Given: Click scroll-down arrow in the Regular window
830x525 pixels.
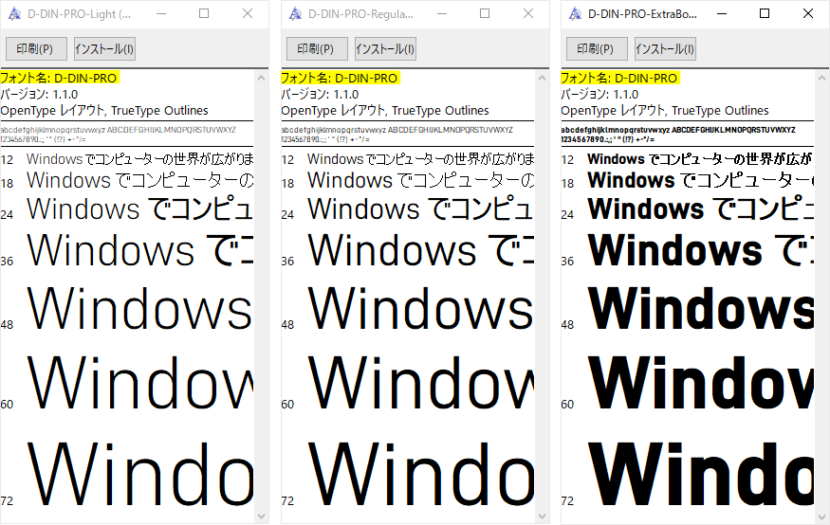Looking at the screenshot, I should click(x=542, y=516).
